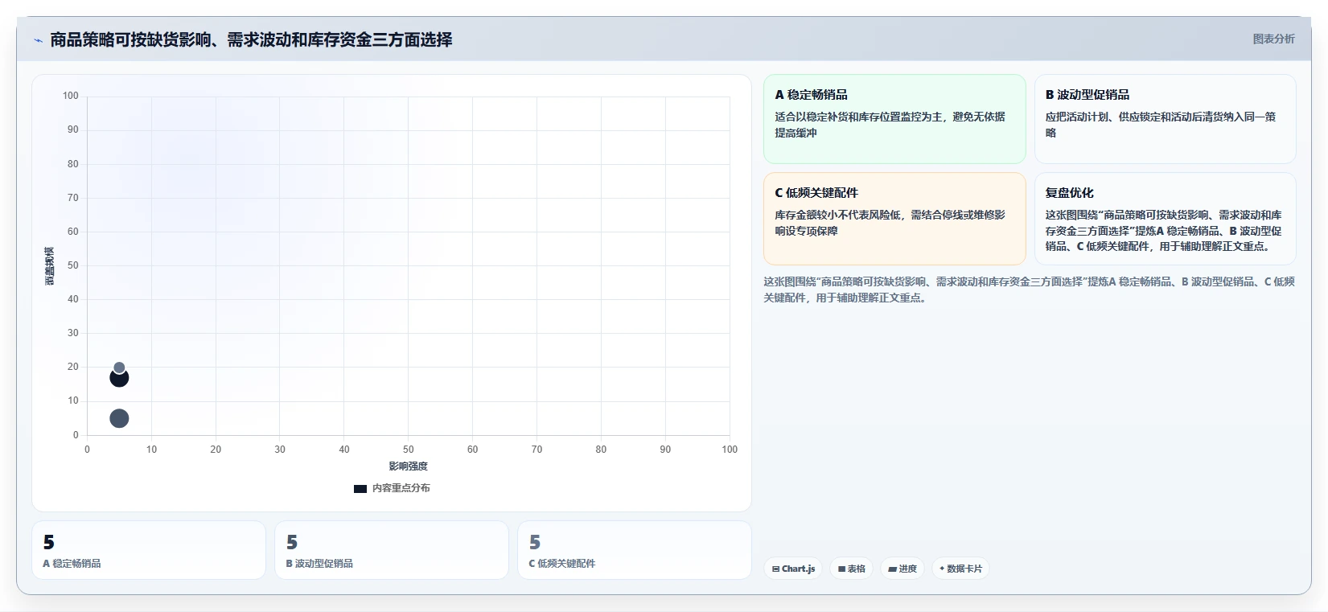Toggle the 内容重点分布 legend swatch
Screen dimensions: 1328x612
pos(360,488)
